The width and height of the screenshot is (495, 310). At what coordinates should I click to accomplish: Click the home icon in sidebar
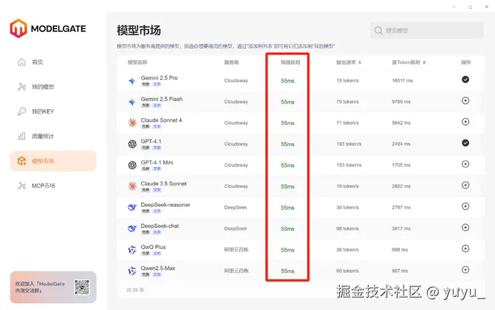[21, 62]
